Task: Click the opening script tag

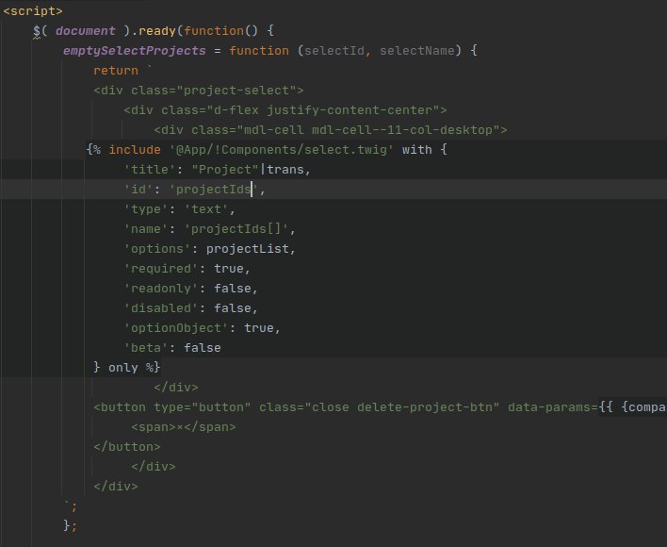Action: [33, 11]
